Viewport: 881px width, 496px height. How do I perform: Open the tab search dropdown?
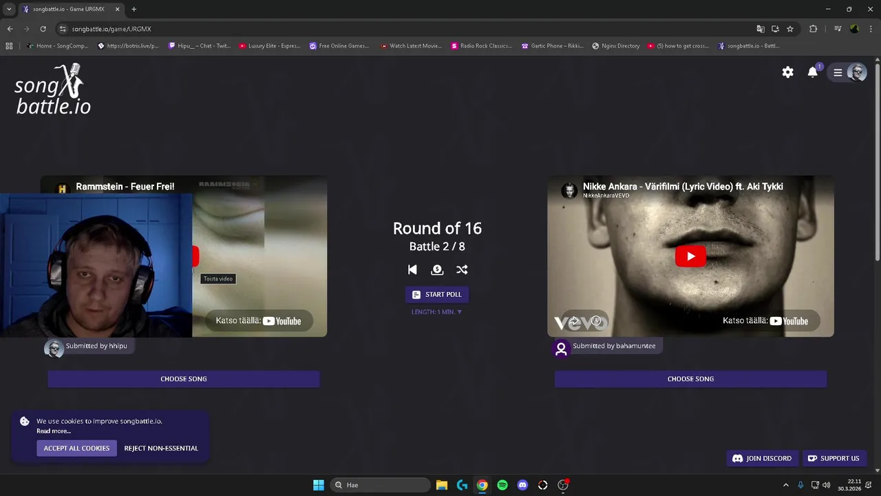coord(9,9)
